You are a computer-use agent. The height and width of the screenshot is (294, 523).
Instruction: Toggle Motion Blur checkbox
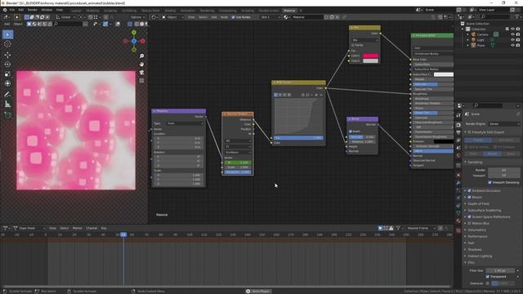pos(469,223)
